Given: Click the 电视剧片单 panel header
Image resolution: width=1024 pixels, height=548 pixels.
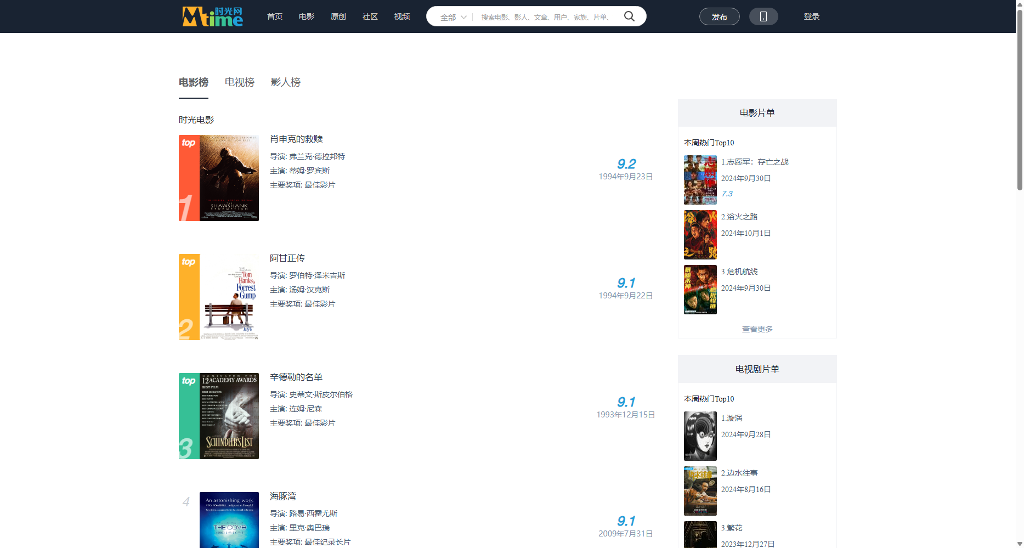Looking at the screenshot, I should (757, 369).
